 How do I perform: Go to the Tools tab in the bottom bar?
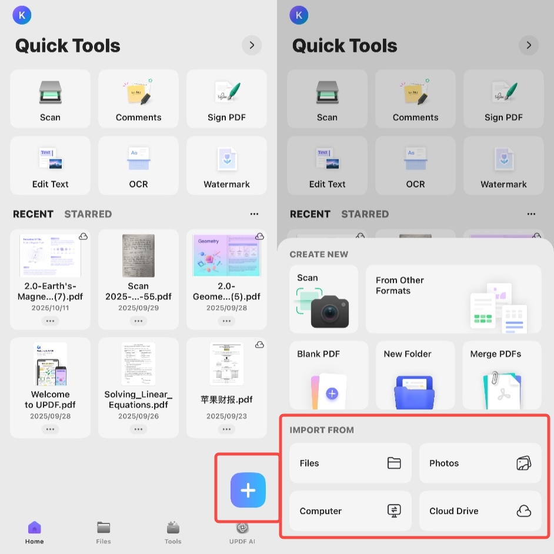tap(173, 533)
